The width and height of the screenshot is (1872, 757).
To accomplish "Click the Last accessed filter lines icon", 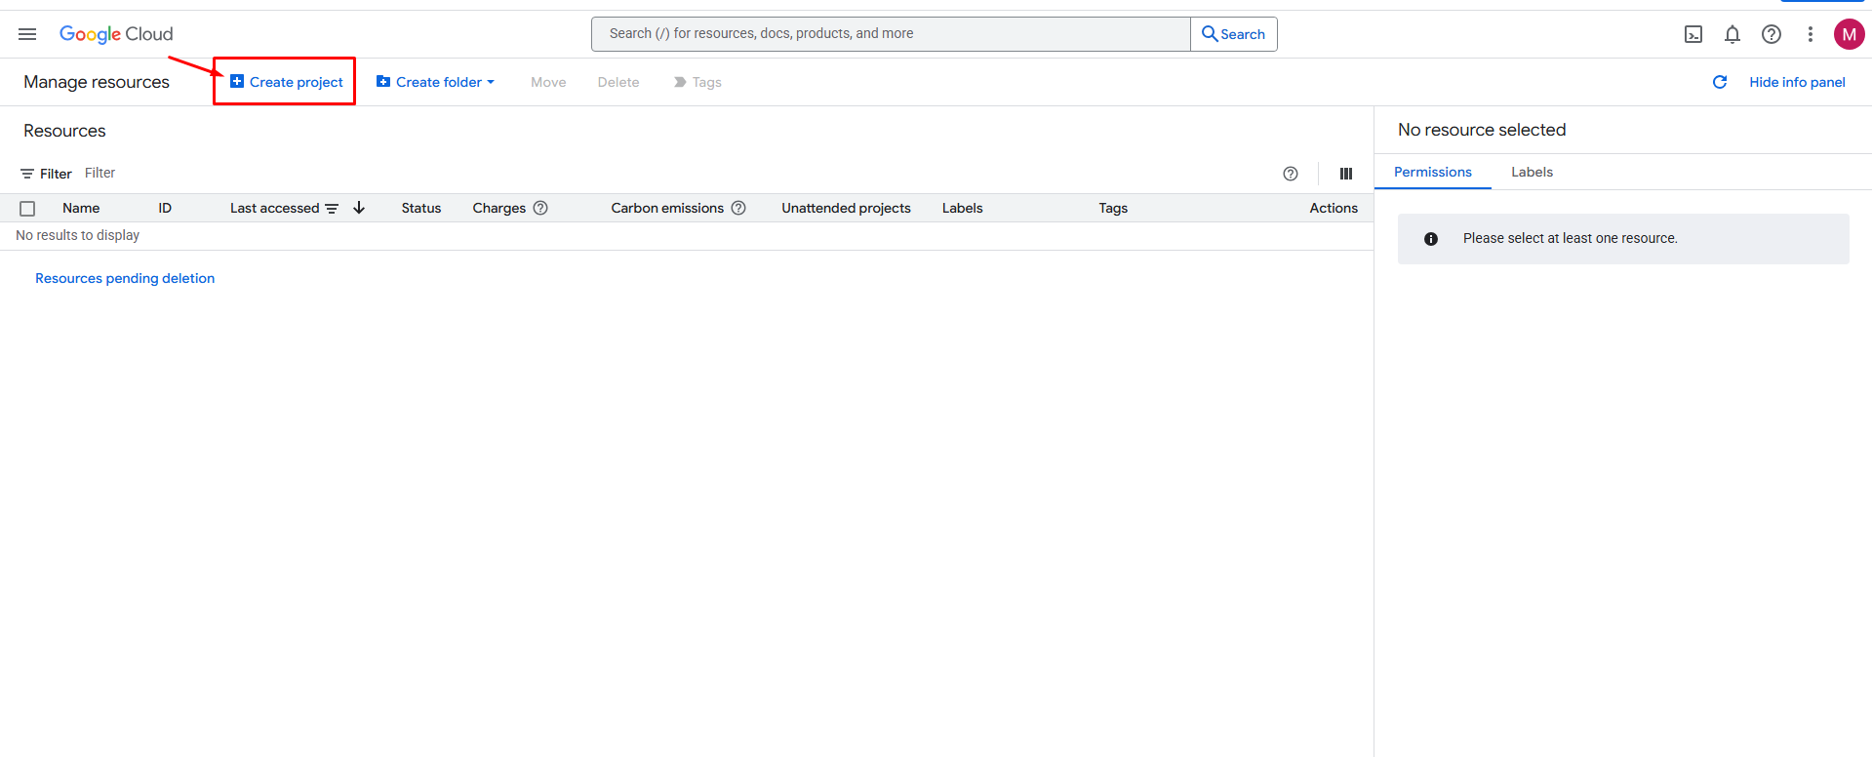I will click(x=332, y=209).
